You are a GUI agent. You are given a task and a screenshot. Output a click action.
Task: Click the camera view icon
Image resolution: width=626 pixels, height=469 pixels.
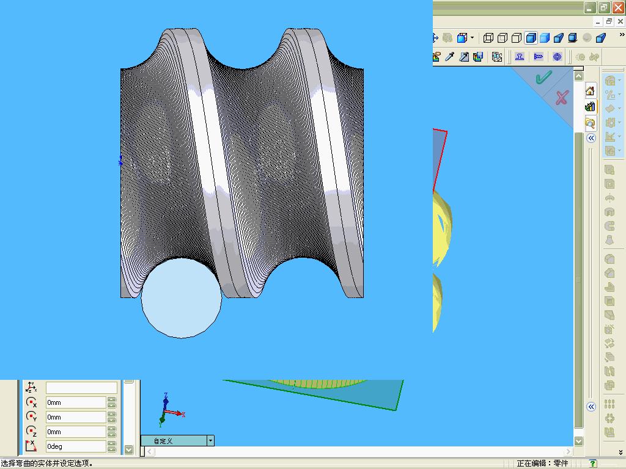pyautogui.click(x=496, y=57)
